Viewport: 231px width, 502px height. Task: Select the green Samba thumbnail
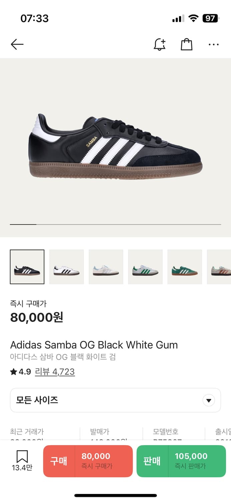184,267
